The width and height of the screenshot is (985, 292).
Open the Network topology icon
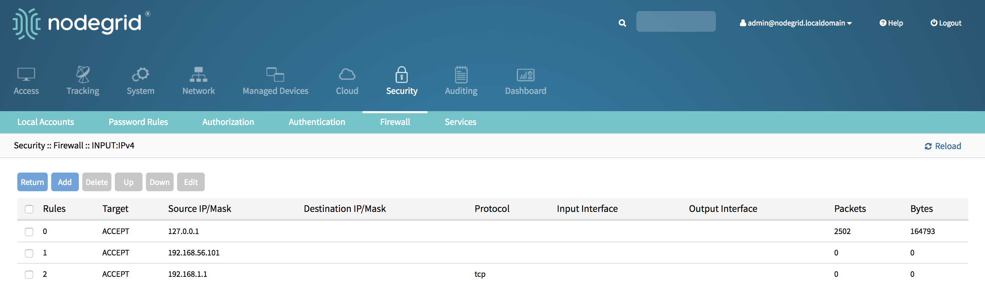tap(199, 75)
